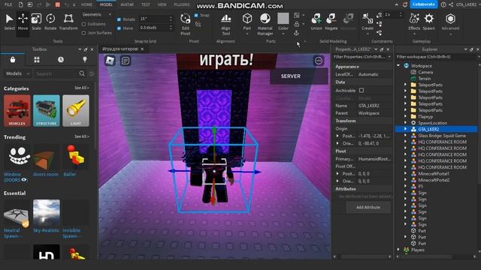Open the Effects menu

[x=414, y=22]
